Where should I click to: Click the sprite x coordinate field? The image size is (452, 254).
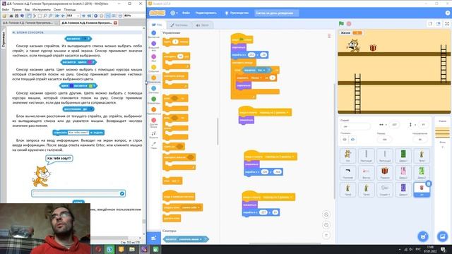click(394, 125)
